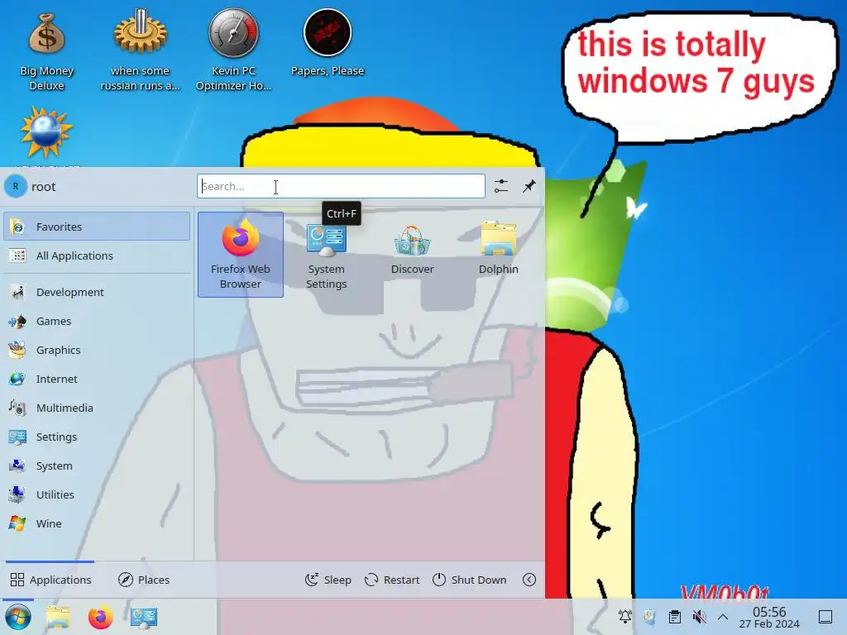Click muted volume tray icon
The height and width of the screenshot is (635, 847).
(699, 617)
